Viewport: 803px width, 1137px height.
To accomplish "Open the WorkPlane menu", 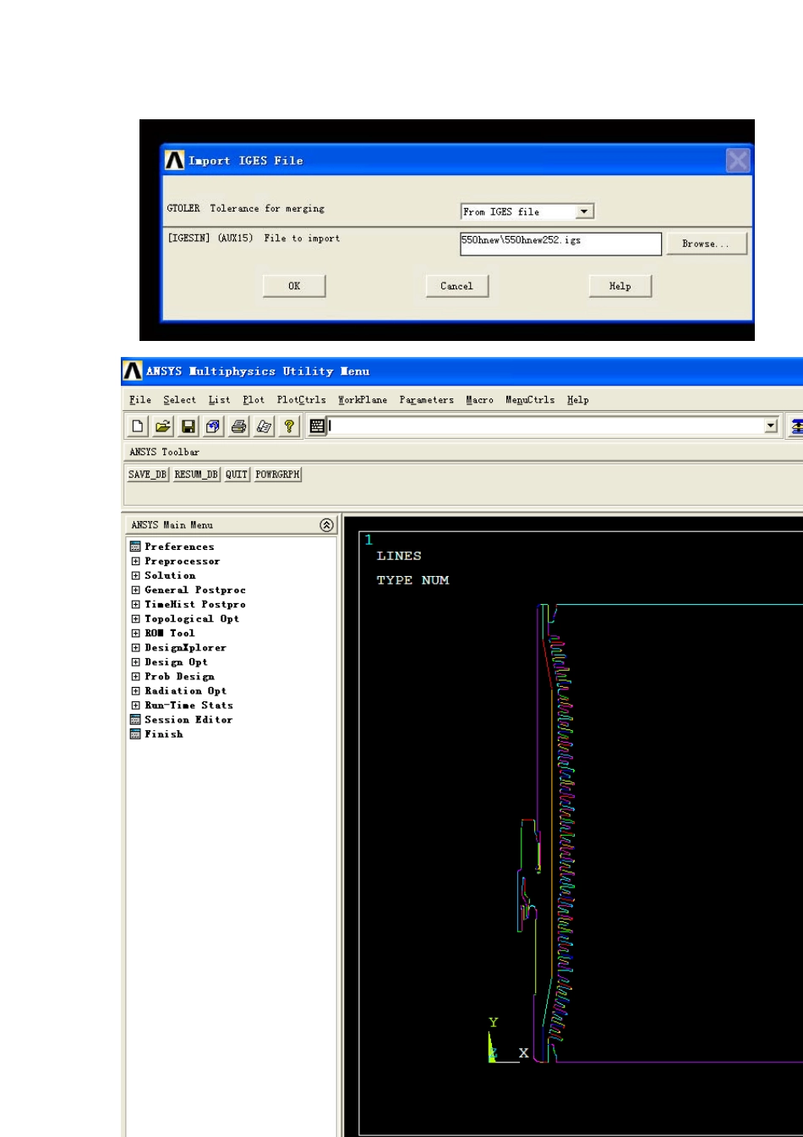I will click(363, 399).
